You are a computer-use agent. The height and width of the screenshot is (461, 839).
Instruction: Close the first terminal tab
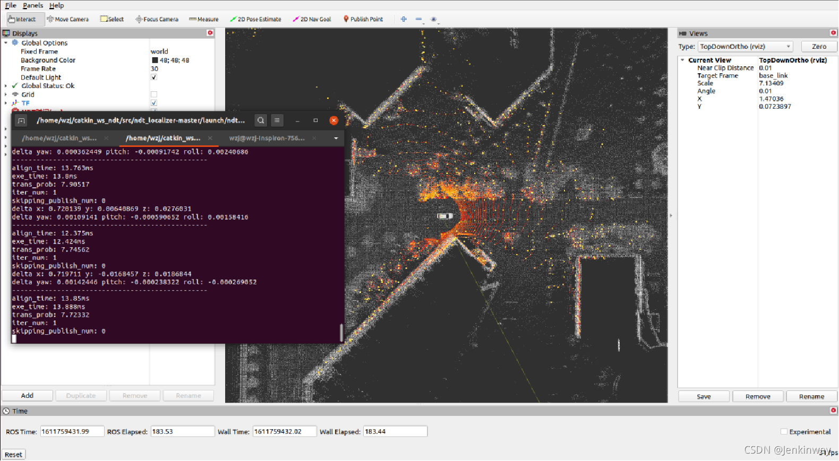(x=106, y=138)
